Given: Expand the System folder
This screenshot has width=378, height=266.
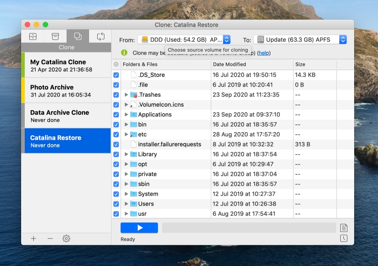Looking at the screenshot, I should click(x=126, y=194).
